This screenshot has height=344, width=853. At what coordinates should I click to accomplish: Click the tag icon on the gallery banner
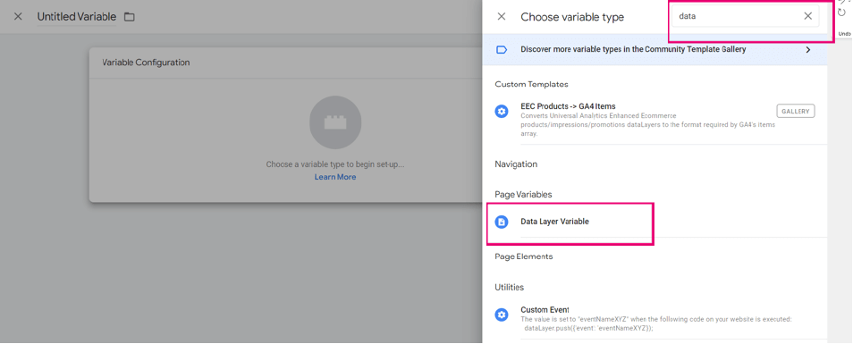502,49
